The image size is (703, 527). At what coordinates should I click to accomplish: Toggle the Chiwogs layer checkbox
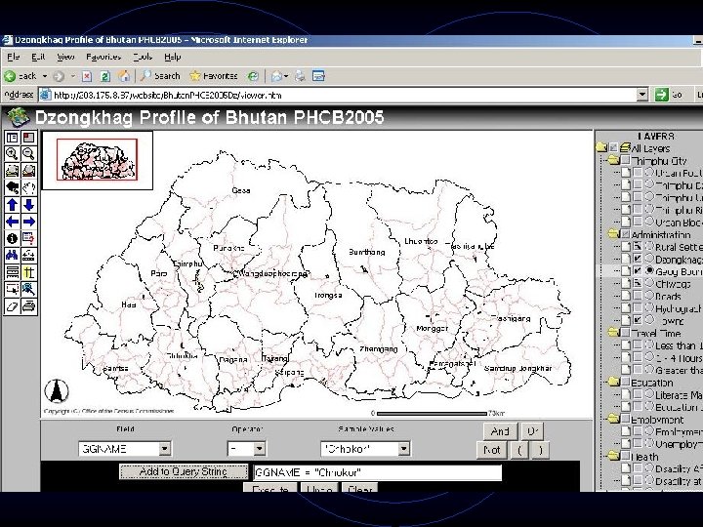coord(638,284)
